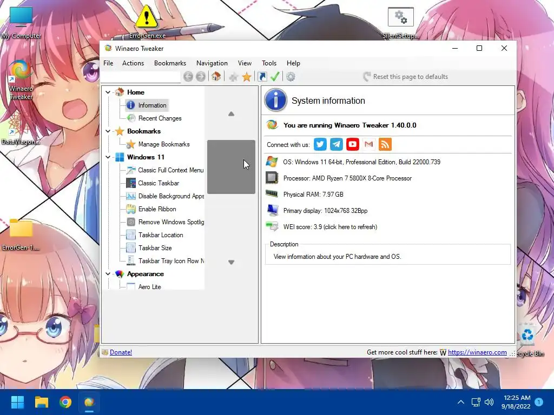554x415 pixels.
Task: Click the export shortcut arrow toolbar icon
Action: (x=262, y=77)
